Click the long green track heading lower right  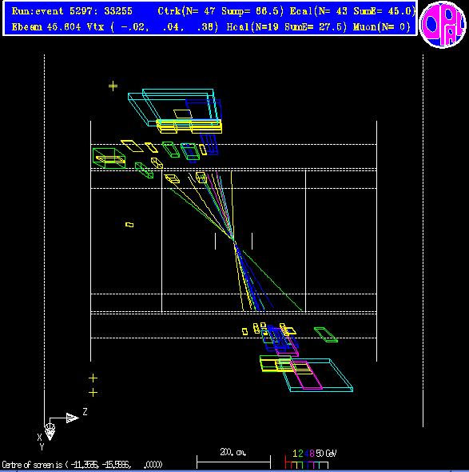click(272, 280)
